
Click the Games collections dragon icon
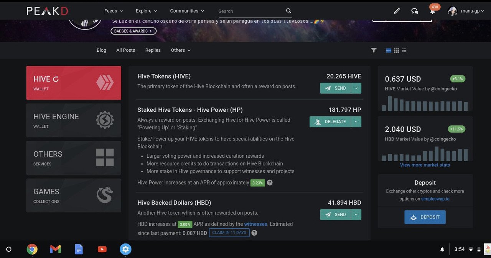[105, 195]
